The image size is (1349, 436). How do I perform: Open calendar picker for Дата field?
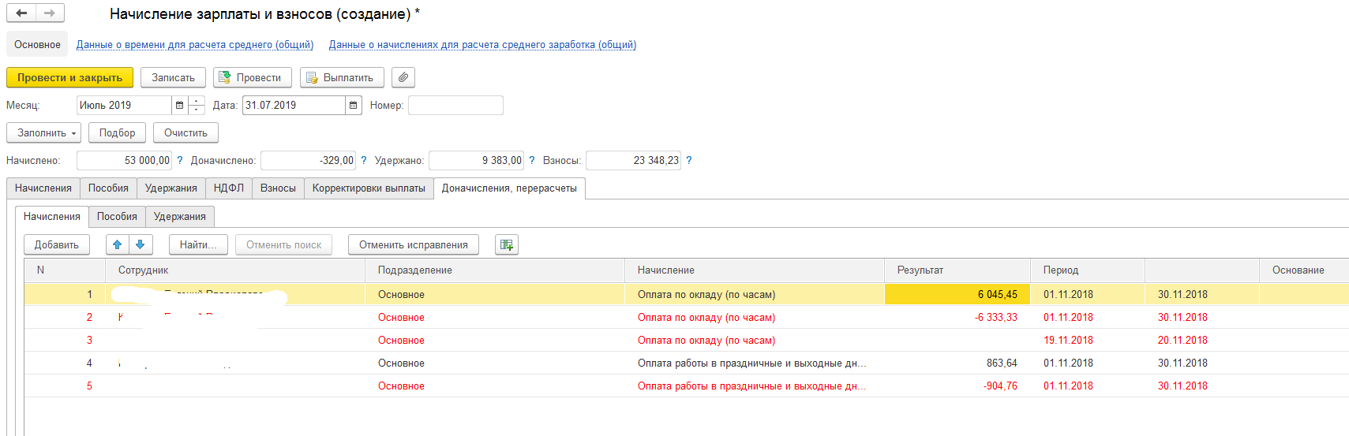354,106
